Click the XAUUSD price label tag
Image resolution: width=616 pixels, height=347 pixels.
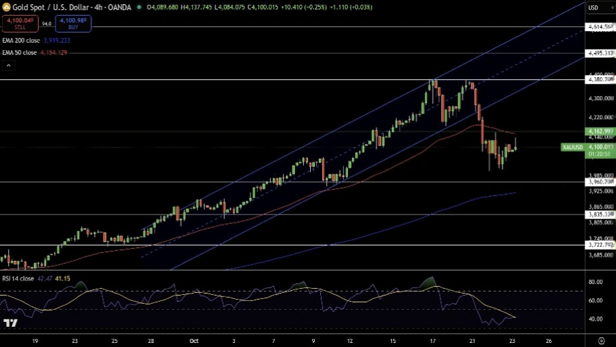point(572,147)
